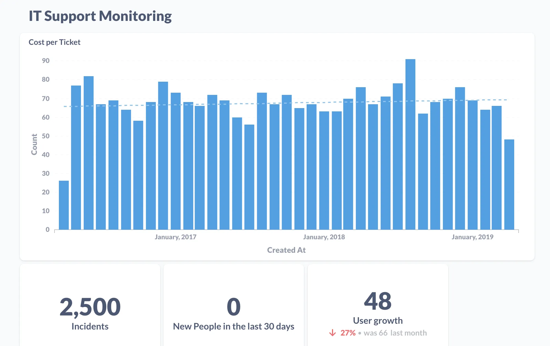Select the first short bar near 26

64,205
